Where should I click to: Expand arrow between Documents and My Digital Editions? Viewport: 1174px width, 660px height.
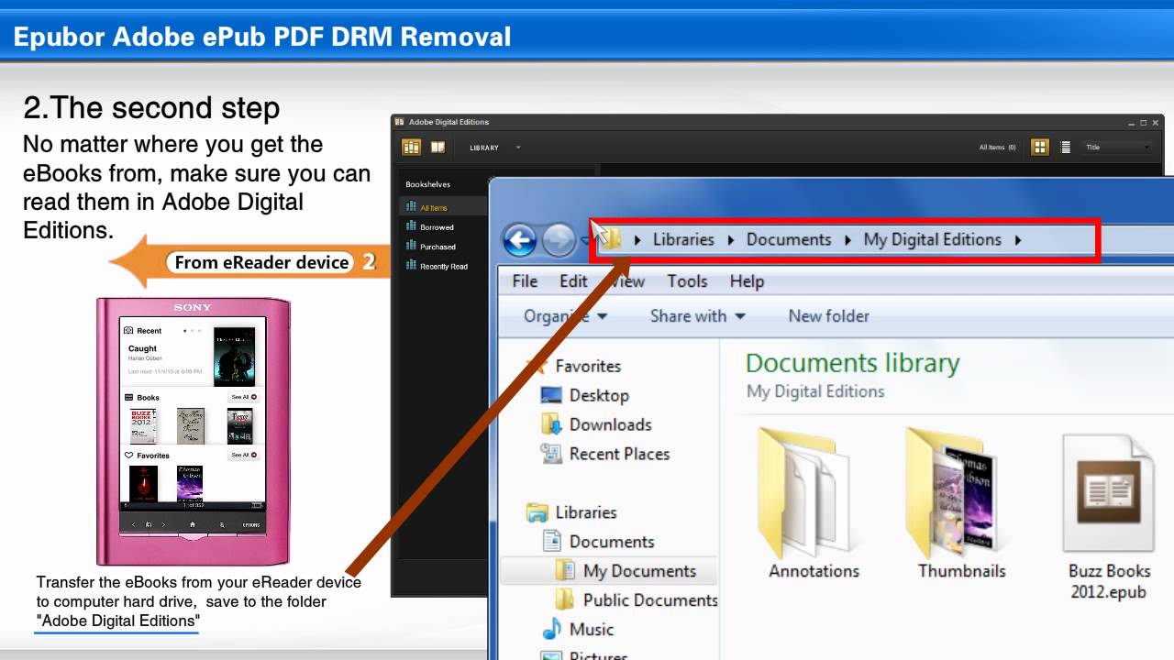(848, 240)
